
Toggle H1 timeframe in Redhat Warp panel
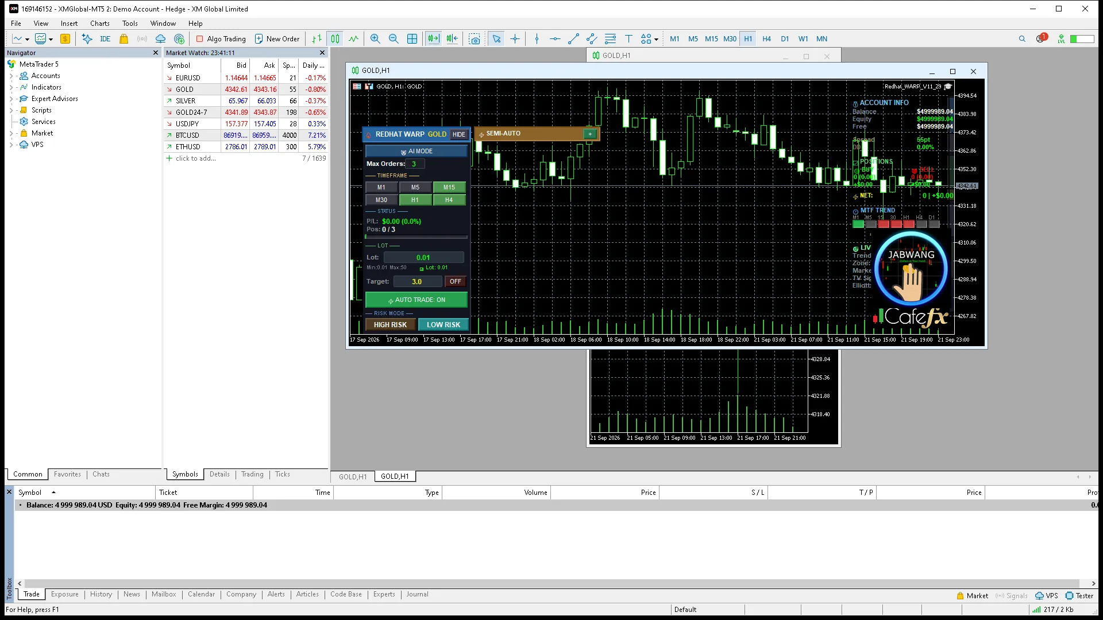(415, 200)
